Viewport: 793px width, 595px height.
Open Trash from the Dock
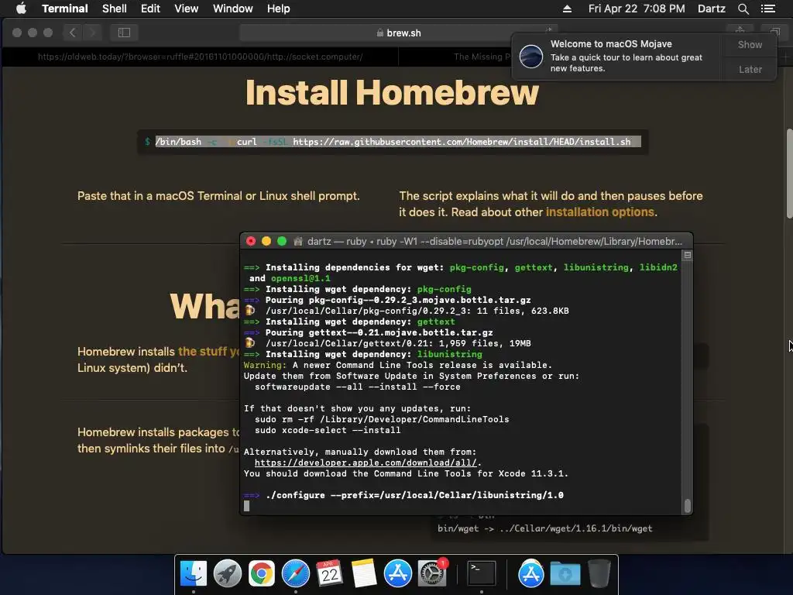click(x=599, y=574)
